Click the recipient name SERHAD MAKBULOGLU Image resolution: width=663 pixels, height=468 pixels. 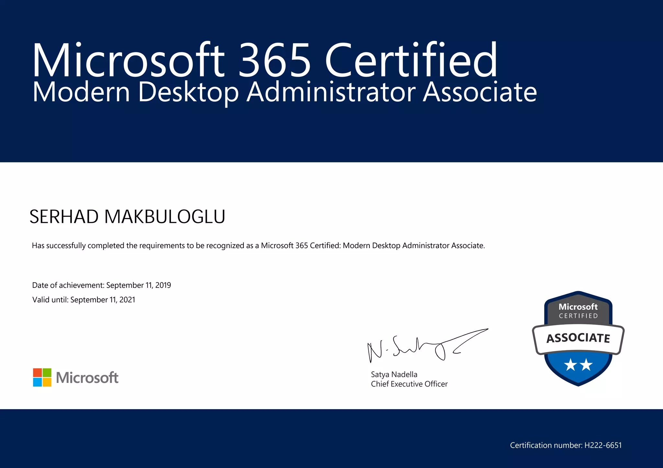point(127,217)
